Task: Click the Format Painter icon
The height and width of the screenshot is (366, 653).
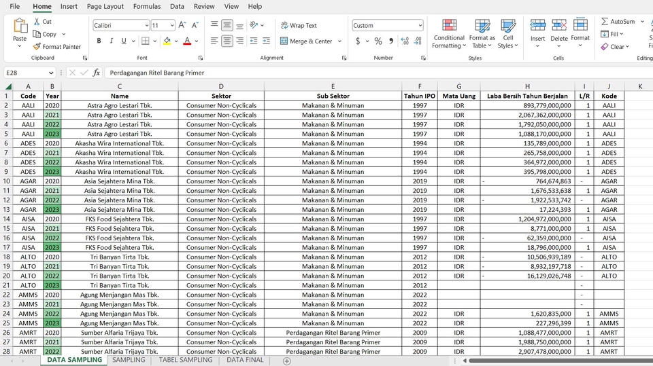Action: pyautogui.click(x=37, y=47)
